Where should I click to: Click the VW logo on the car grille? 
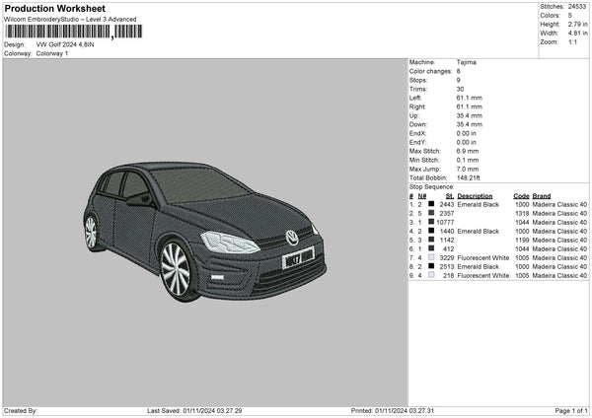coord(292,238)
